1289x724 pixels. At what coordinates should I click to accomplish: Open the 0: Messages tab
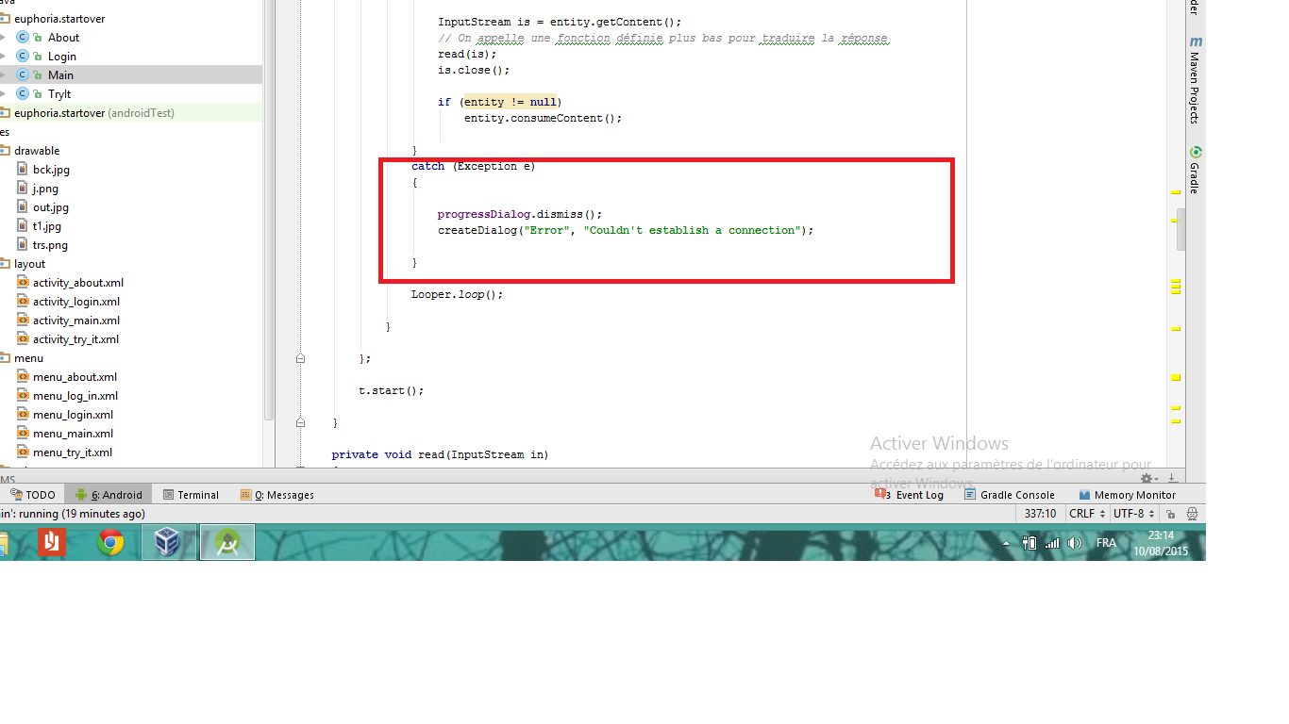[277, 495]
